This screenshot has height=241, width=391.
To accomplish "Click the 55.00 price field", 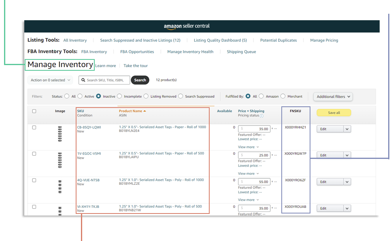I will 254,182.
